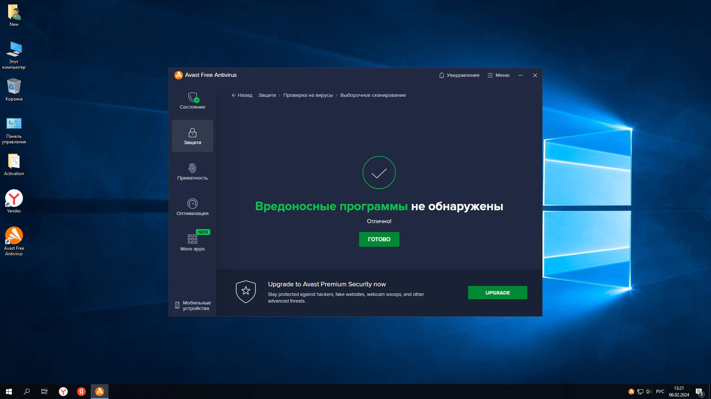Open volume control in system tray
Viewport: 711px width, 399px height.
648,392
